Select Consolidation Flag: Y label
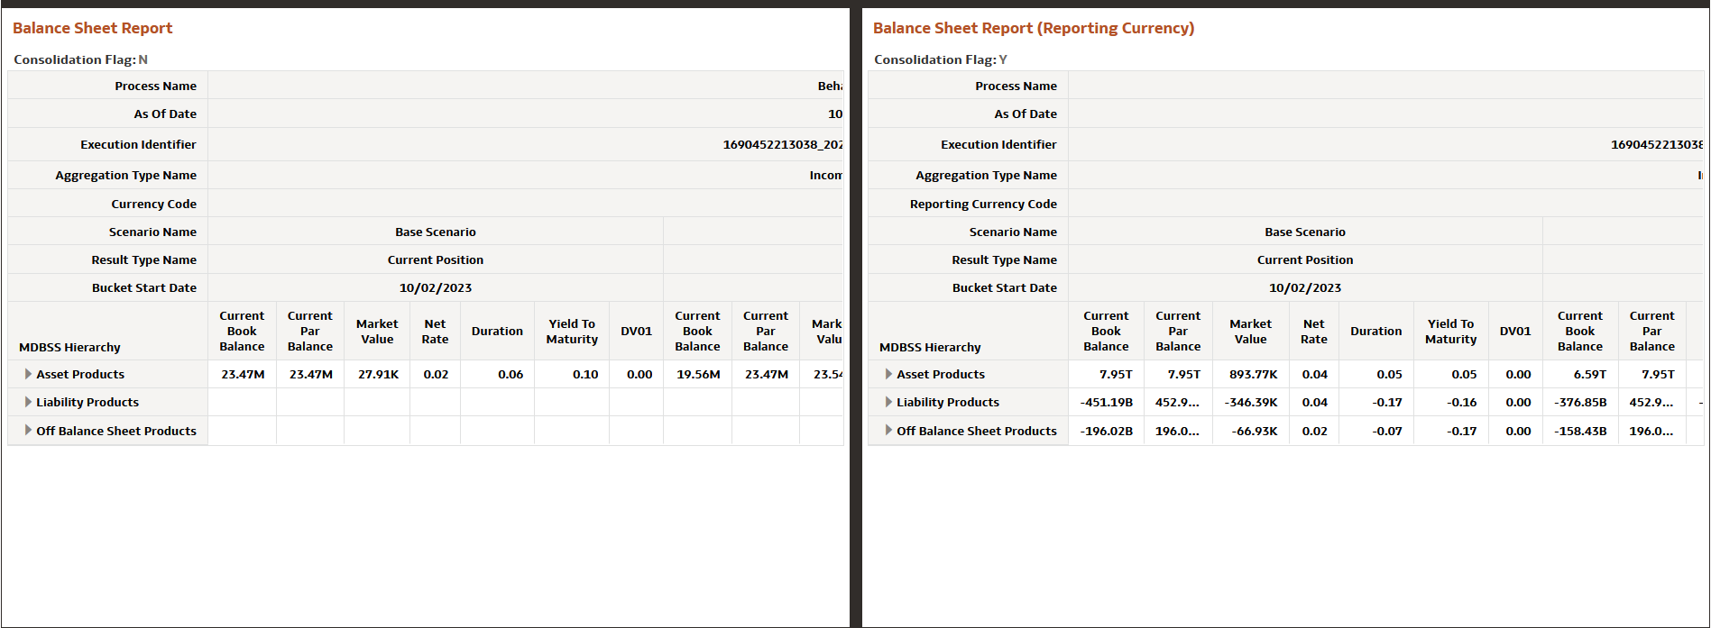This screenshot has height=628, width=1711. tap(941, 59)
